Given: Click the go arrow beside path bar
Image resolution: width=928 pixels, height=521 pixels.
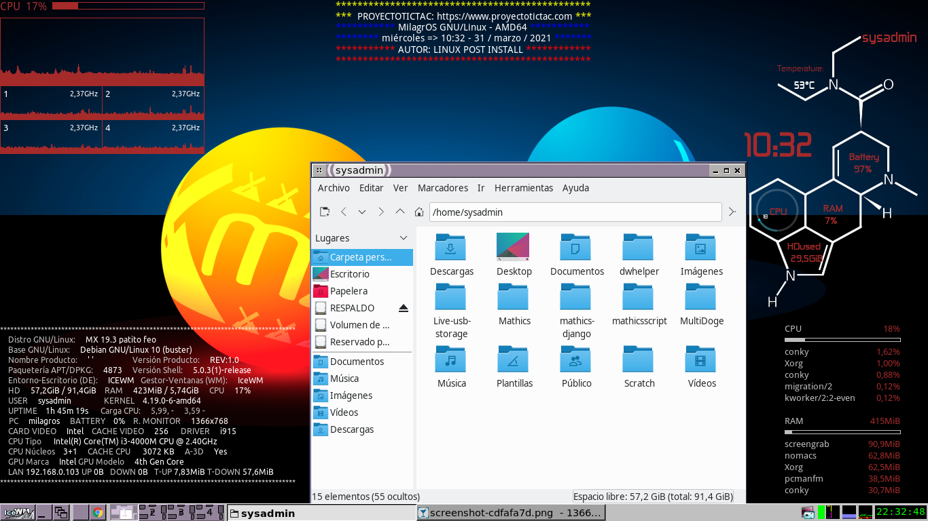Looking at the screenshot, I should pos(732,212).
